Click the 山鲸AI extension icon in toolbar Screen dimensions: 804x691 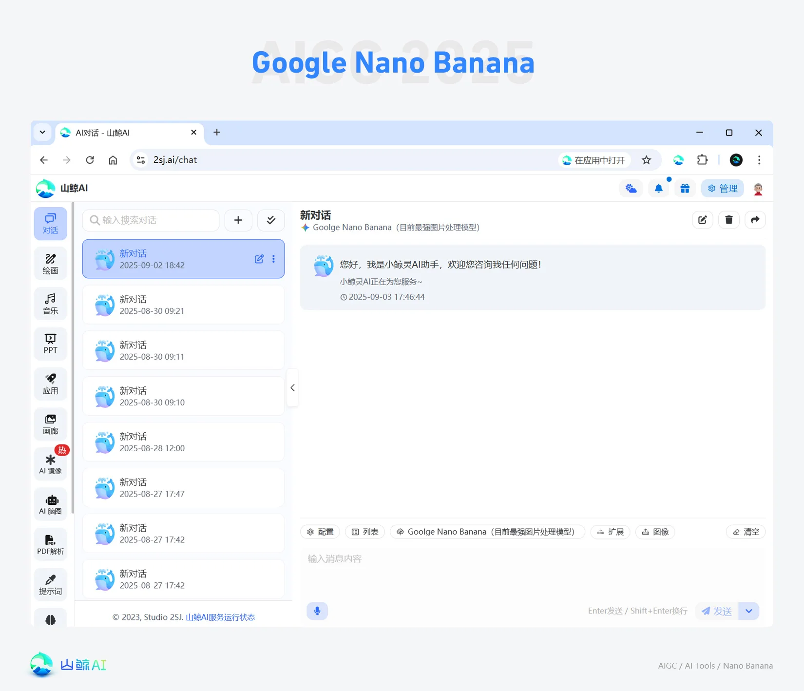(x=678, y=160)
